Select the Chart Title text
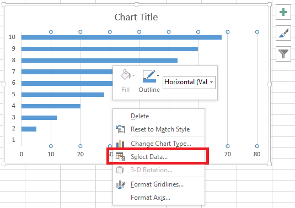Screen dimensions: 295x208 pos(136,17)
